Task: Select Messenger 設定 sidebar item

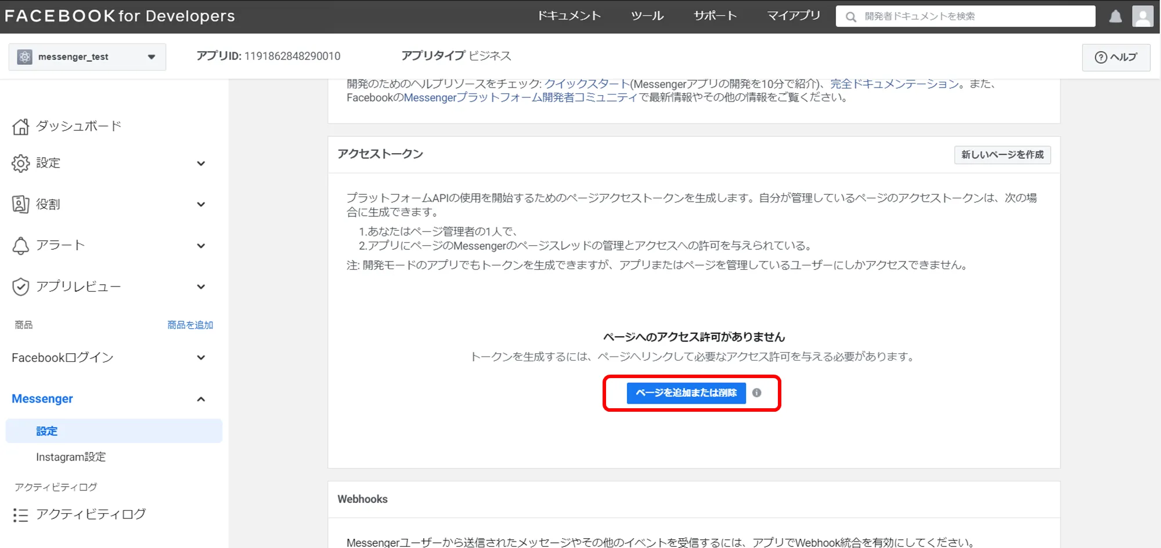Action: pos(114,431)
